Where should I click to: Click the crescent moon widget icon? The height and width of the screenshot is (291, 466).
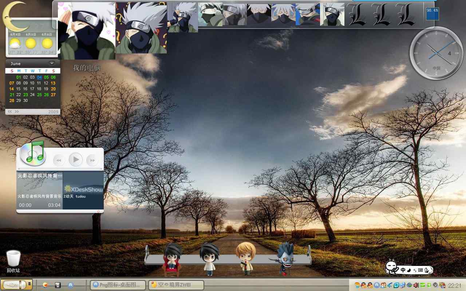point(15,16)
